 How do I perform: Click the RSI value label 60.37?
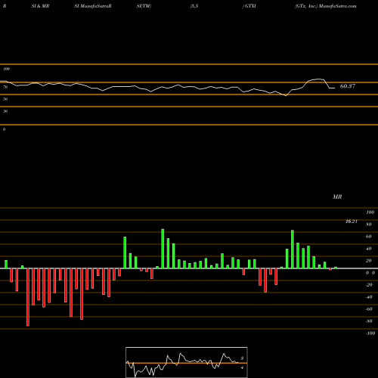point(348,86)
